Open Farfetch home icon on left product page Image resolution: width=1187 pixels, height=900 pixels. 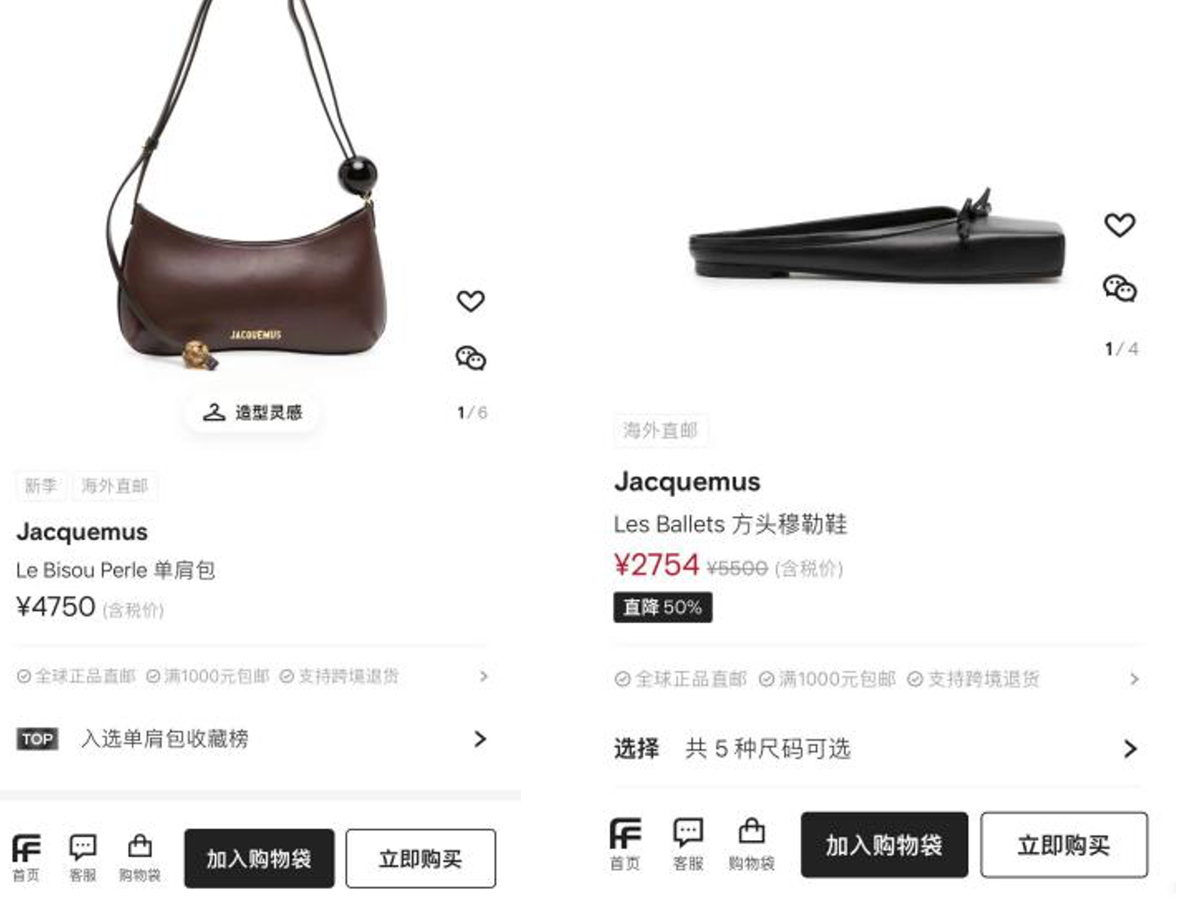(26, 857)
